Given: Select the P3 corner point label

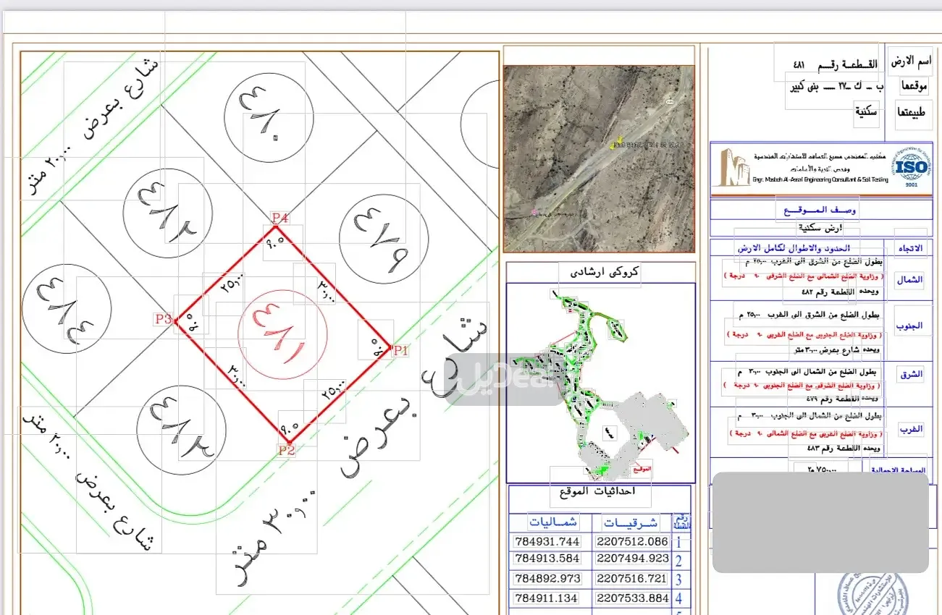Looking at the screenshot, I should tap(163, 319).
